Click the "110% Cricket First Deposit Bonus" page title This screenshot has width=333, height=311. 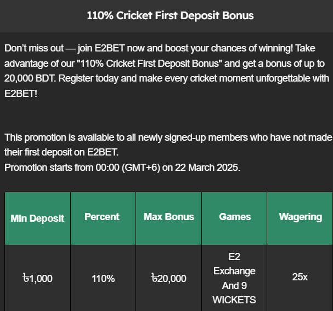pyautogui.click(x=170, y=15)
